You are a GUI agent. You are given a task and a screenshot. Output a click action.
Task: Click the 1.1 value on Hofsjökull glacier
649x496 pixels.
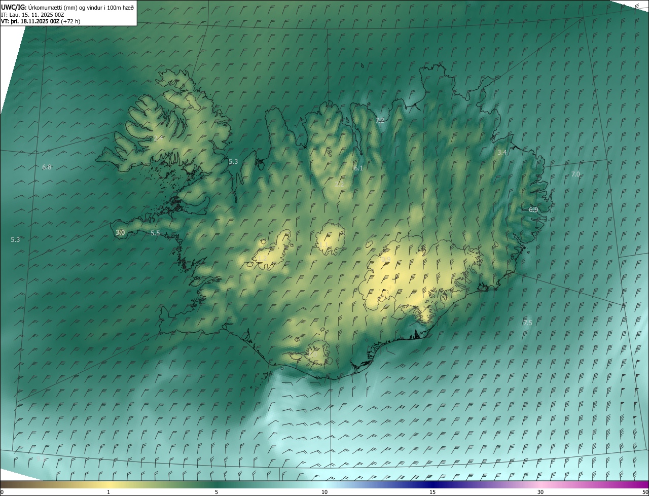323,244
